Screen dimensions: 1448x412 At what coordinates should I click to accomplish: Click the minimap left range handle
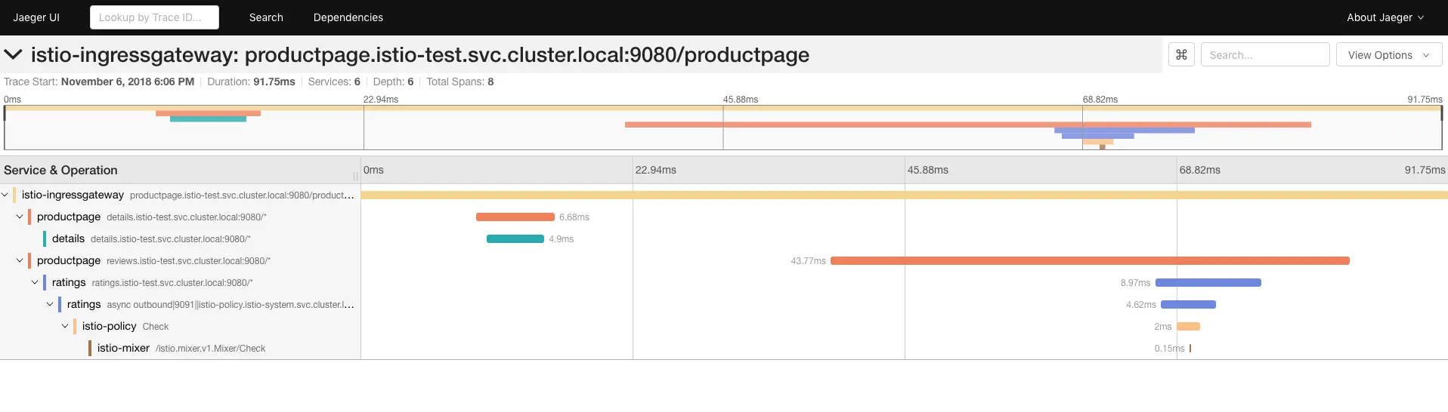pos(5,113)
